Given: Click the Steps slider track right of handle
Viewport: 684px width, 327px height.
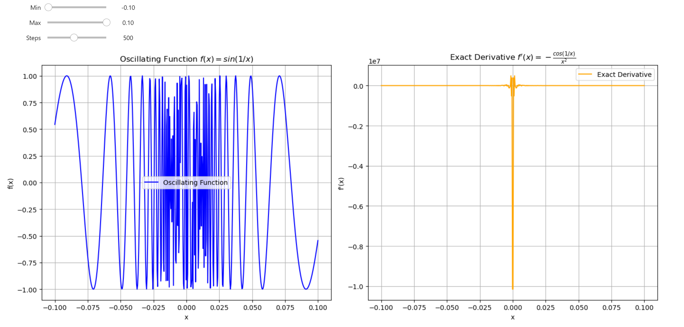Looking at the screenshot, I should [92, 38].
